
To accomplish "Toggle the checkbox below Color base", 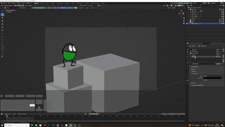I will 204,80.
